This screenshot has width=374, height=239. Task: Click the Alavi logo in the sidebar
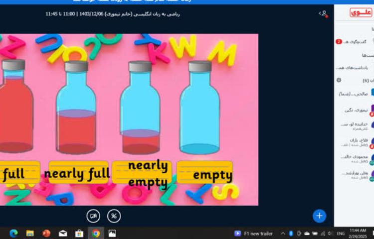[x=361, y=12]
